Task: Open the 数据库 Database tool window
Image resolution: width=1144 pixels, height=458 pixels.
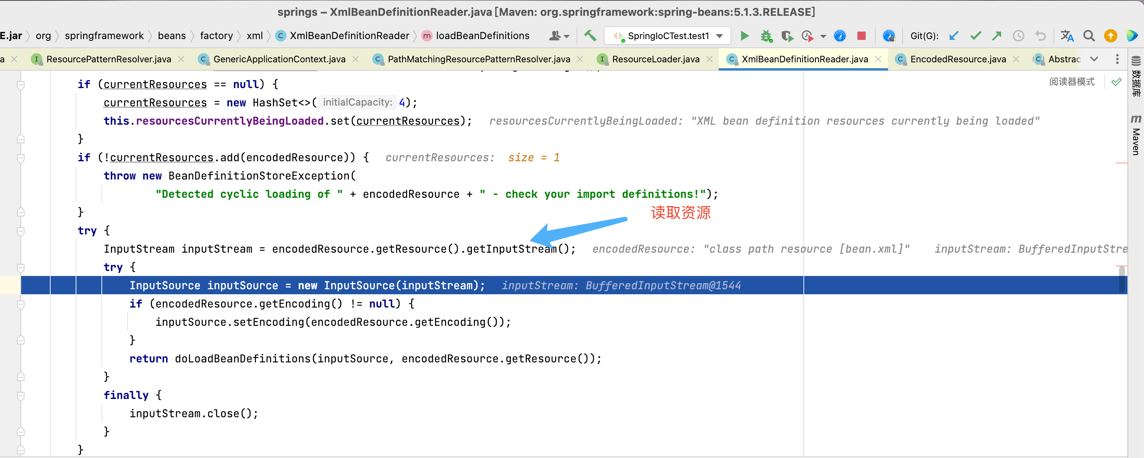Action: click(x=1136, y=76)
